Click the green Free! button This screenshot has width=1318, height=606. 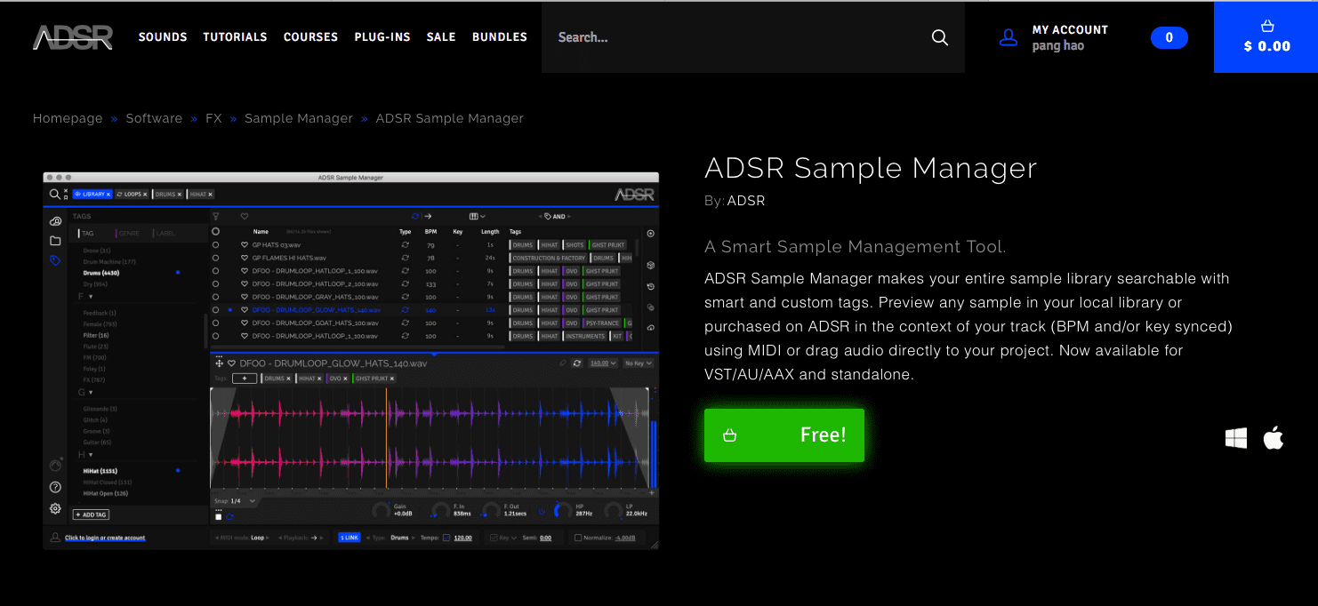click(x=784, y=435)
